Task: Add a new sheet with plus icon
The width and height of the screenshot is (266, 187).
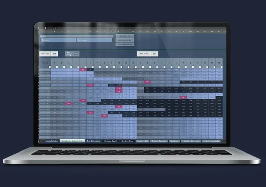Action: 225,141
